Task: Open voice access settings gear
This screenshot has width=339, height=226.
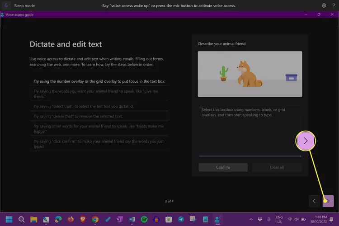Action: [324, 5]
